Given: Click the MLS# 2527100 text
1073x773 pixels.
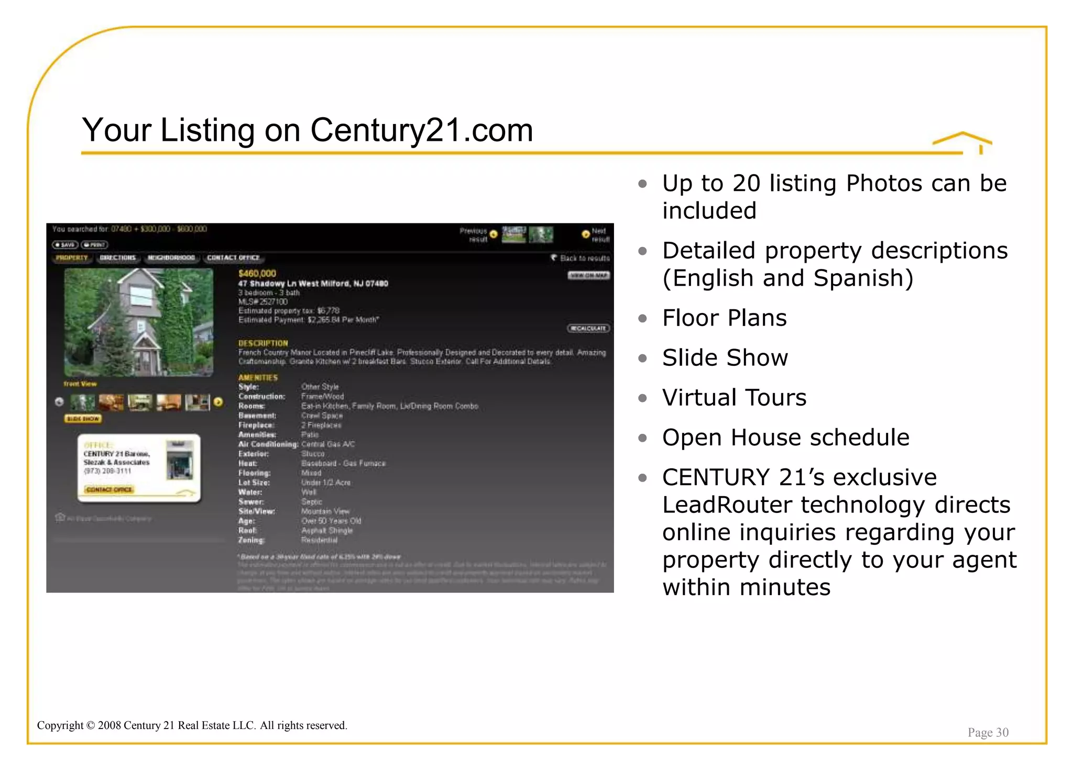Looking at the screenshot, I should tap(263, 302).
